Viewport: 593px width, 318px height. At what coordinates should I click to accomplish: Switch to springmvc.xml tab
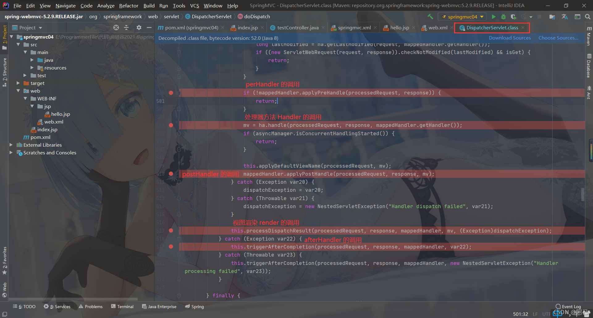tap(354, 27)
